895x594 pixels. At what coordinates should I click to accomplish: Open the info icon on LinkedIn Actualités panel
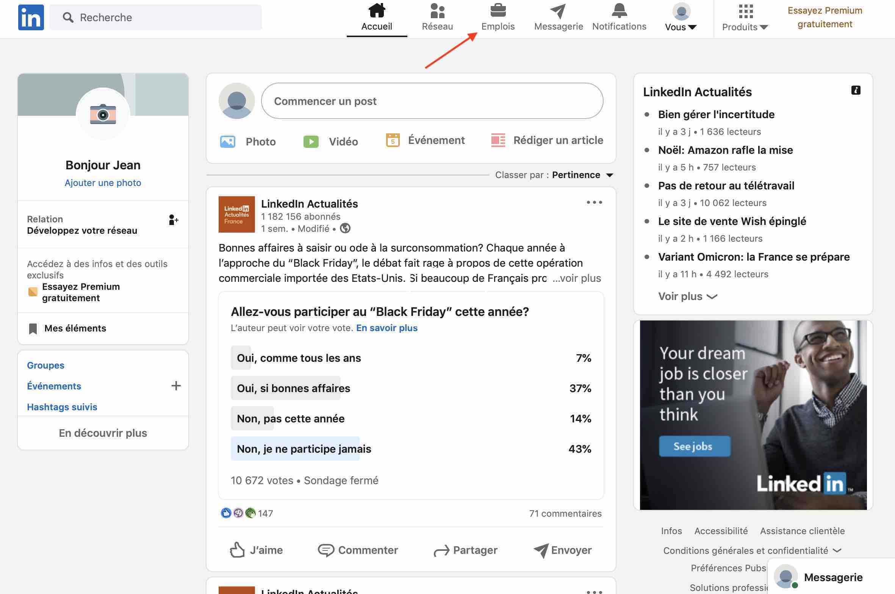point(856,90)
